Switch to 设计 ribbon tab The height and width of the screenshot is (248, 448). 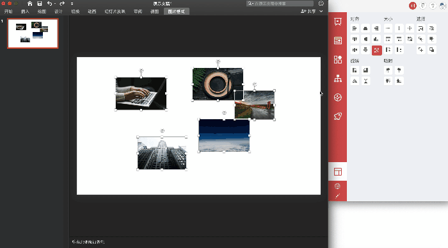(x=58, y=12)
